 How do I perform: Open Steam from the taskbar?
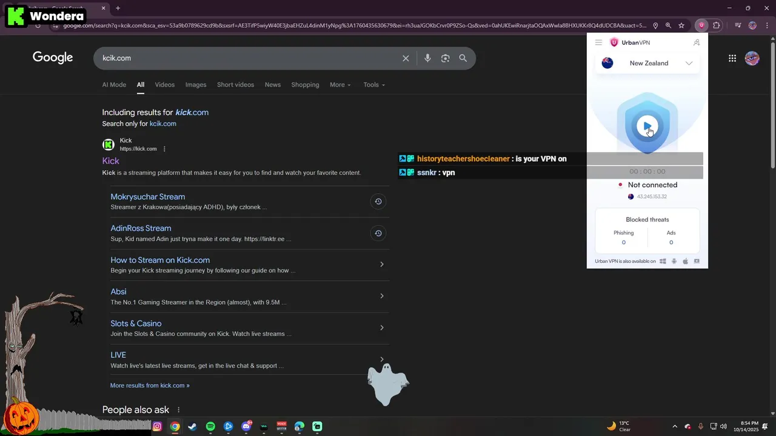[193, 426]
